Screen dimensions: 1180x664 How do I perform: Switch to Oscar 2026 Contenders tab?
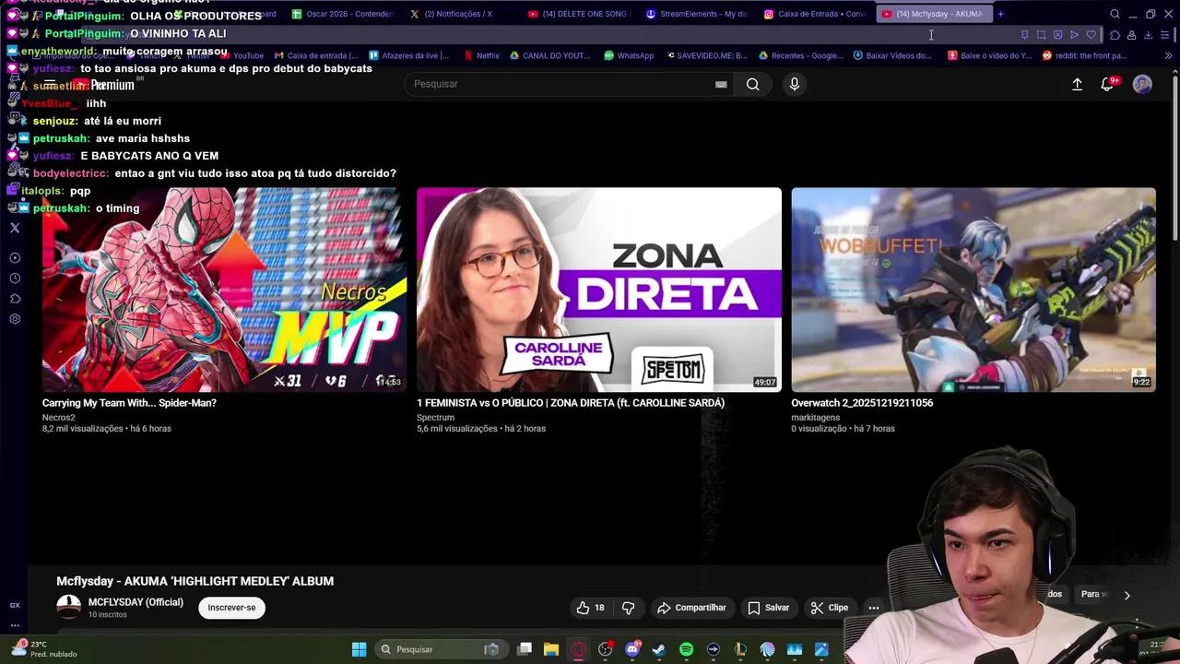343,14
